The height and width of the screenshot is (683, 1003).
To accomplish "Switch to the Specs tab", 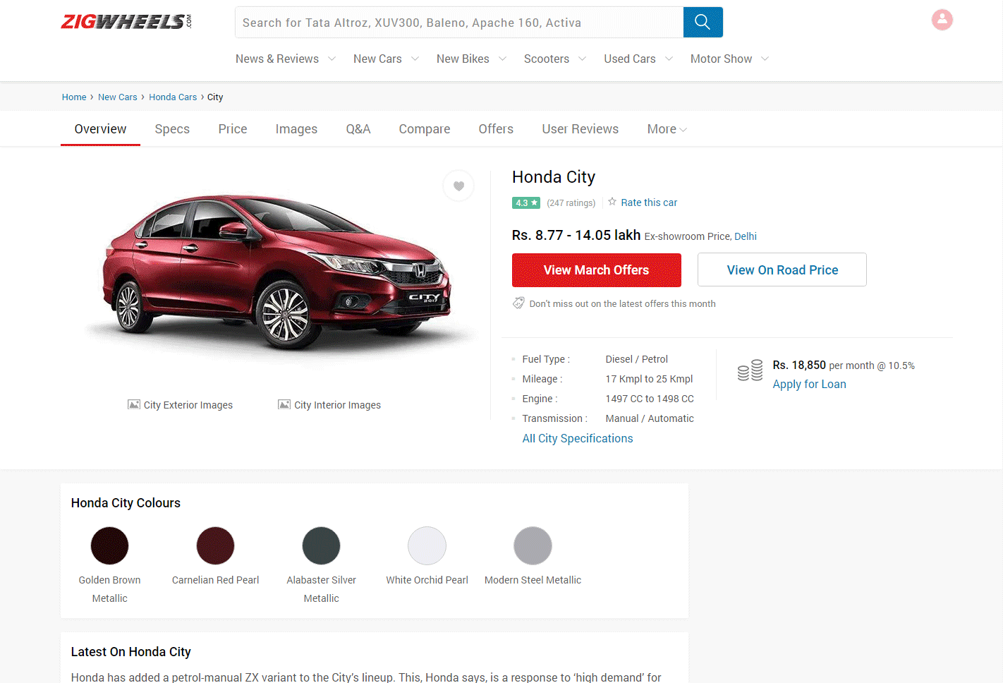I will (172, 129).
